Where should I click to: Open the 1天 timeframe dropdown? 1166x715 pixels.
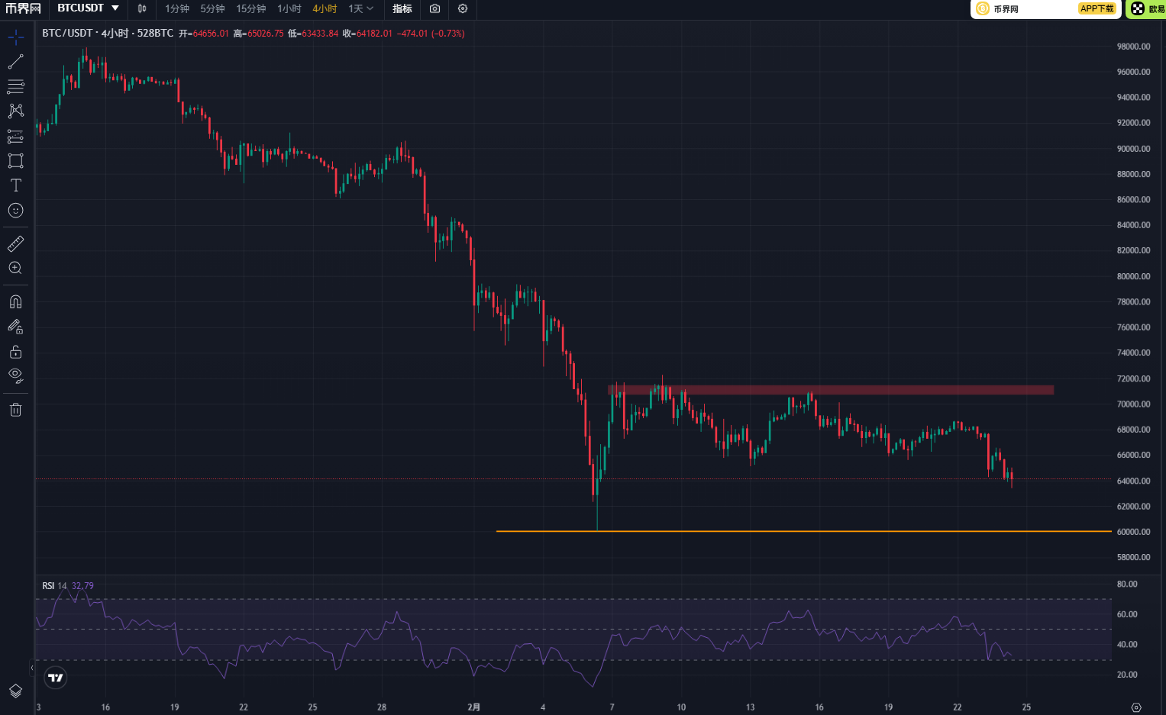361,8
